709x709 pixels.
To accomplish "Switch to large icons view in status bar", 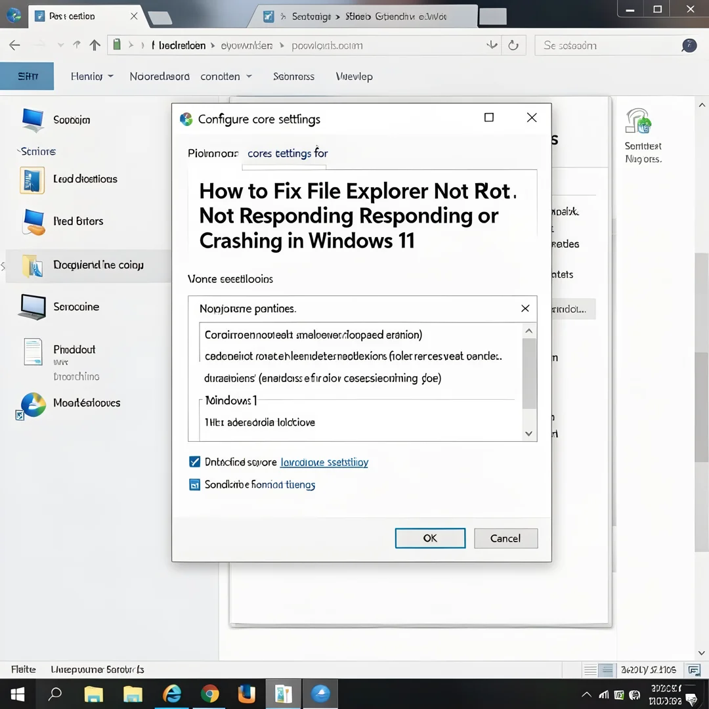I will pyautogui.click(x=607, y=670).
